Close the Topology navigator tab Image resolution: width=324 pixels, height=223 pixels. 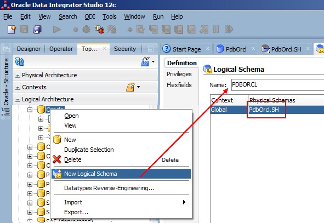tap(105, 49)
